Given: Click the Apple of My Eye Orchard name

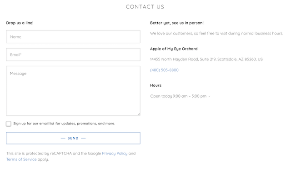Looking at the screenshot, I should point(174,49).
